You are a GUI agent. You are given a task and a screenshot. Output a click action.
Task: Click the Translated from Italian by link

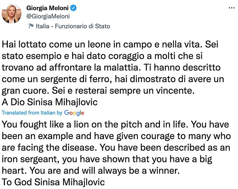coord(32,112)
